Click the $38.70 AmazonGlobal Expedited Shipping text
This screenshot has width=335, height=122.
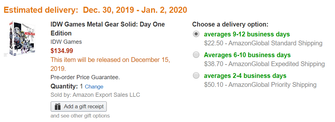point(264,64)
